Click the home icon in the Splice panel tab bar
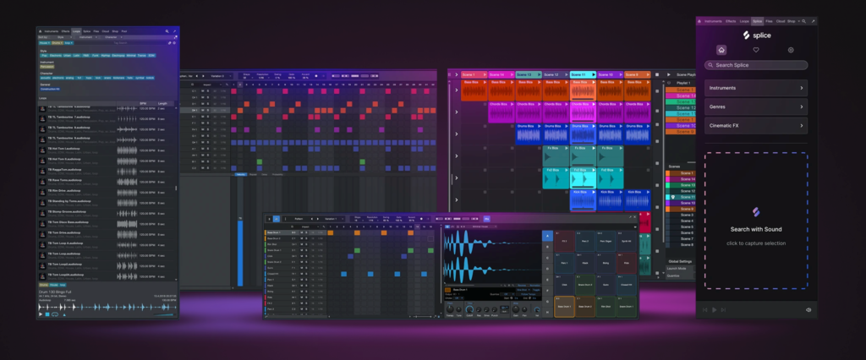 pyautogui.click(x=699, y=21)
